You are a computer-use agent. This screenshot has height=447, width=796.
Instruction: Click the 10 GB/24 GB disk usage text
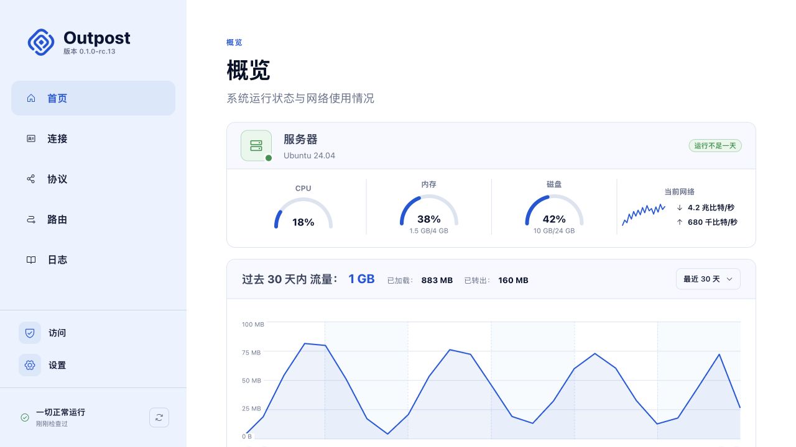(554, 231)
